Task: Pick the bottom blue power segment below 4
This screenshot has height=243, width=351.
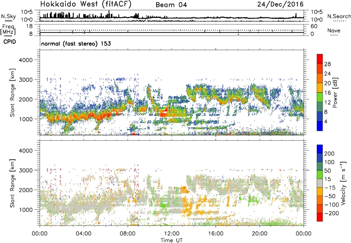Action: (x=320, y=126)
